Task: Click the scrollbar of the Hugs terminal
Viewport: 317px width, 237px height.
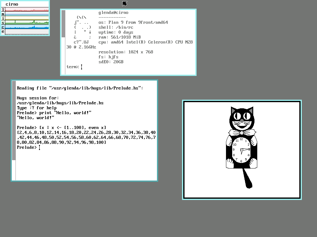Action: tap(14, 130)
